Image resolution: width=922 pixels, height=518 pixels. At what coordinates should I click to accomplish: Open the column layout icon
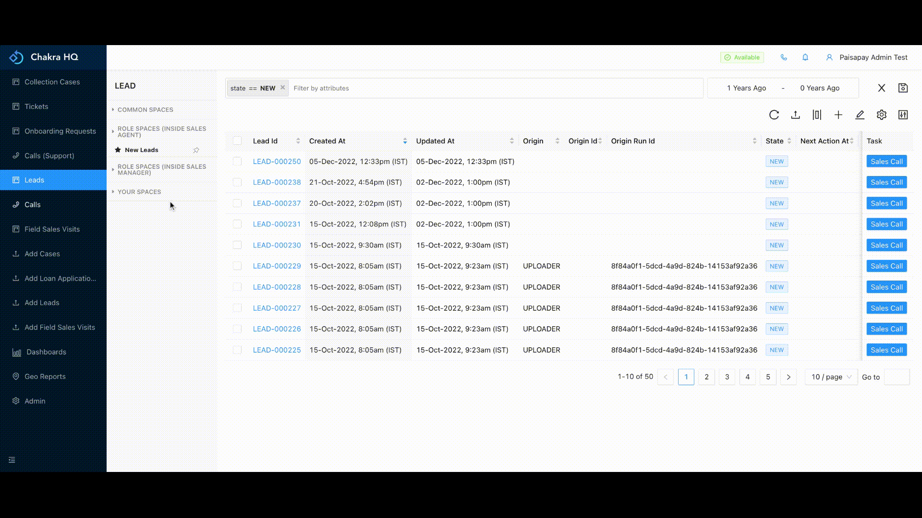pos(817,115)
